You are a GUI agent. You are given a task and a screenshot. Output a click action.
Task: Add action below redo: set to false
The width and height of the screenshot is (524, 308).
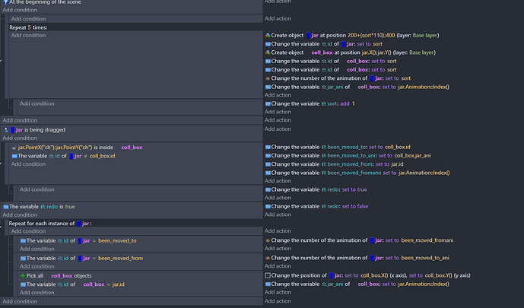pos(278,214)
